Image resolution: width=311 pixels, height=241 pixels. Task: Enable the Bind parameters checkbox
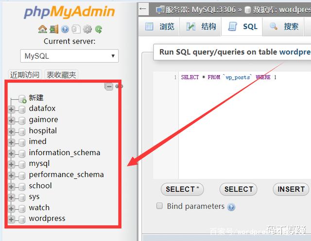tap(159, 206)
